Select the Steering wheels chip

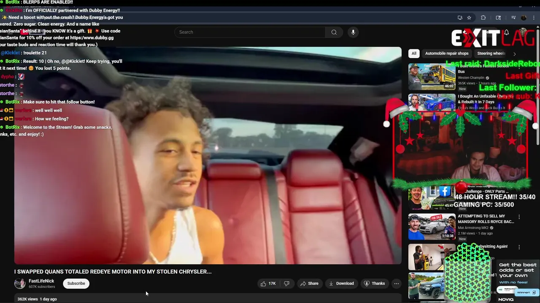[491, 53]
